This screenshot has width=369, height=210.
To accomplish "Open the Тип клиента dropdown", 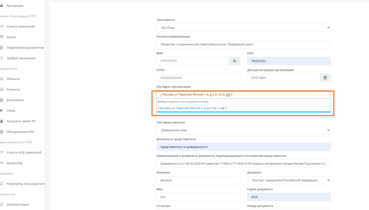I will (x=244, y=28).
